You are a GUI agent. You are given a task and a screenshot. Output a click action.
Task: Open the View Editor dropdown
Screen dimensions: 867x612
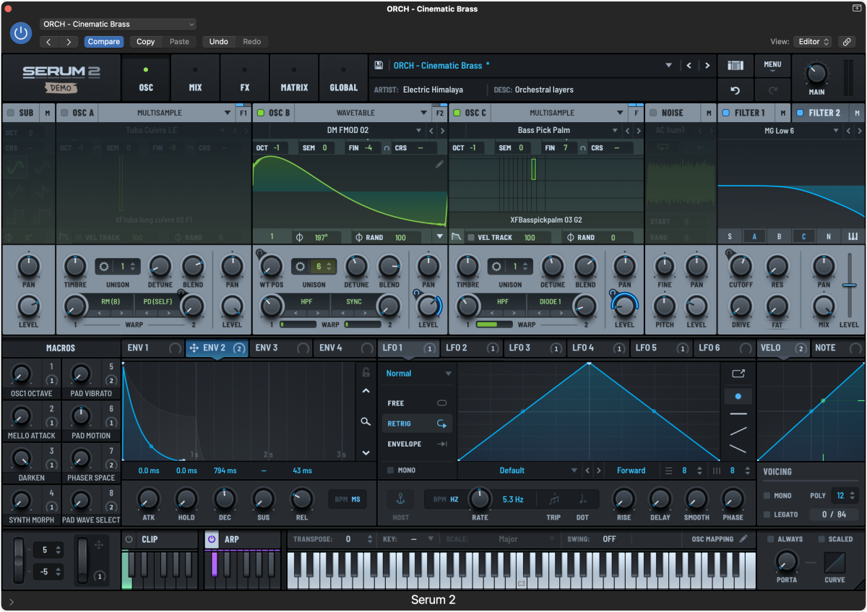813,42
